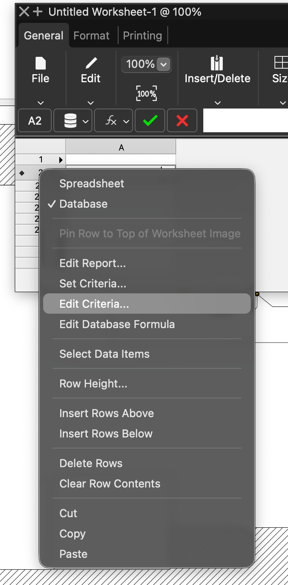The width and height of the screenshot is (288, 585).
Task: Accept entry with green checkmark
Action: (x=150, y=121)
